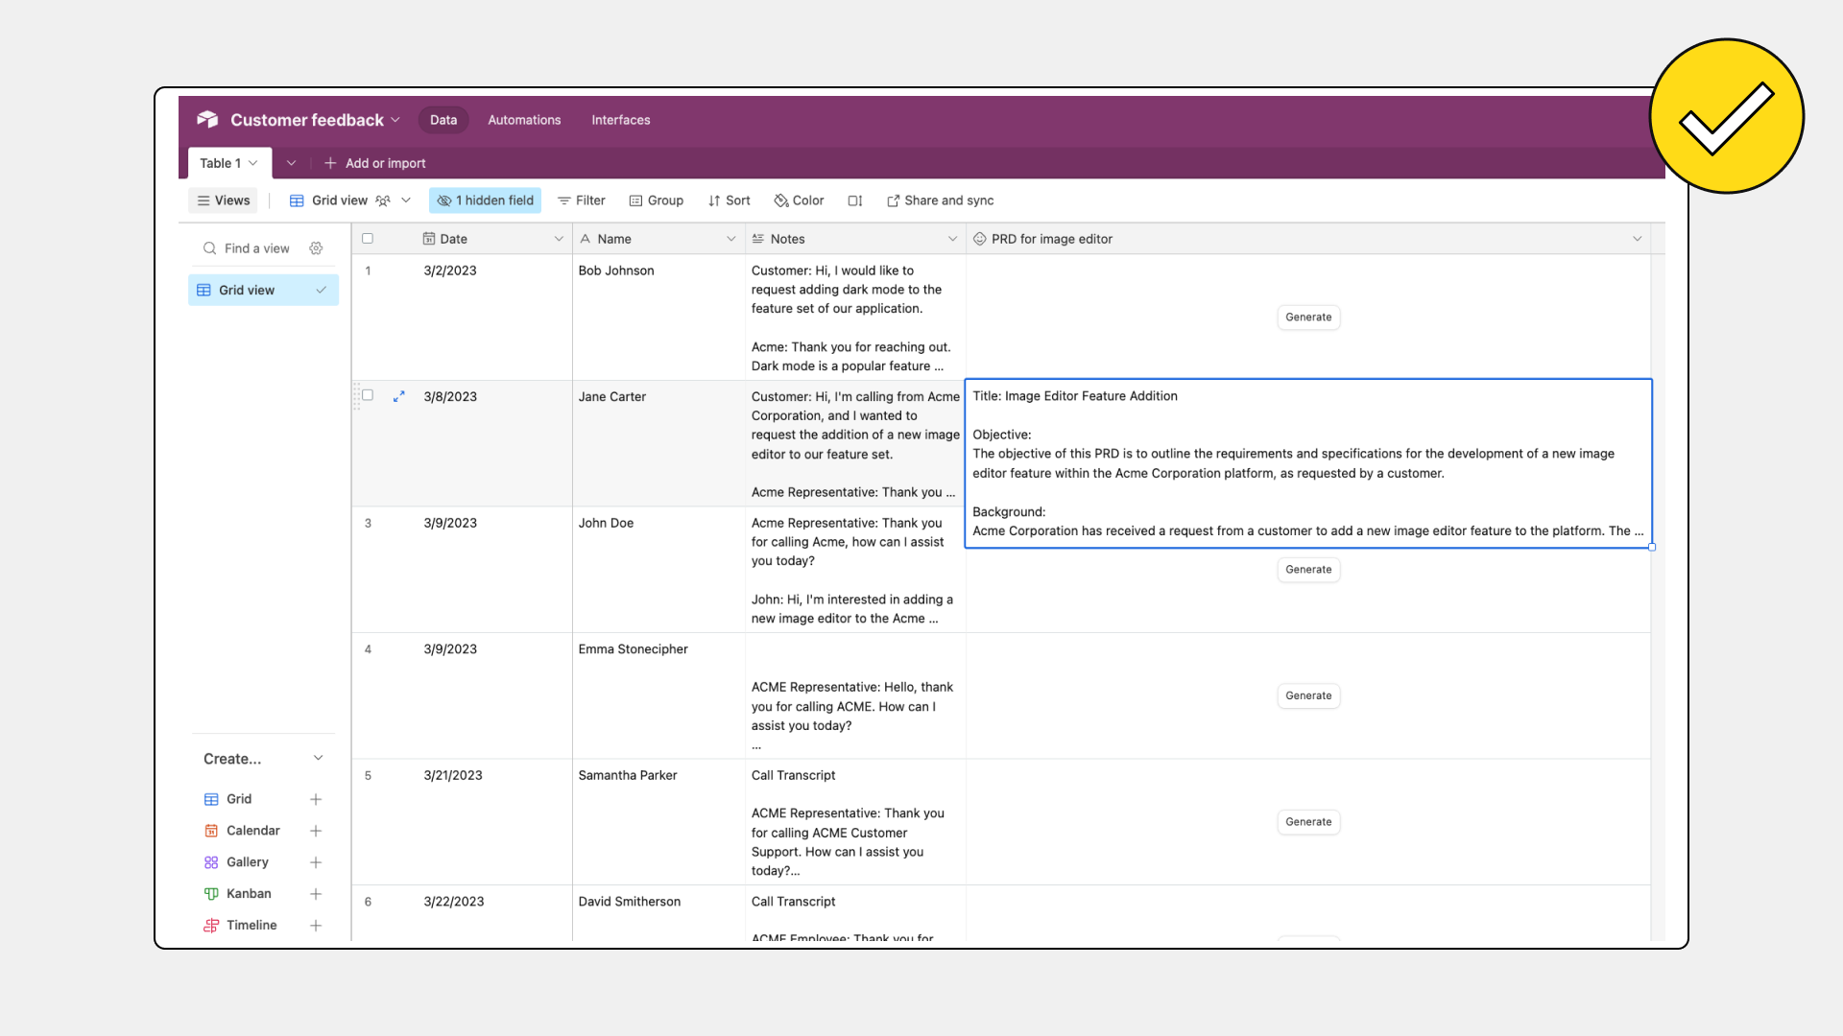Click the Share and sync arrow icon
The image size is (1843, 1036).
[893, 200]
